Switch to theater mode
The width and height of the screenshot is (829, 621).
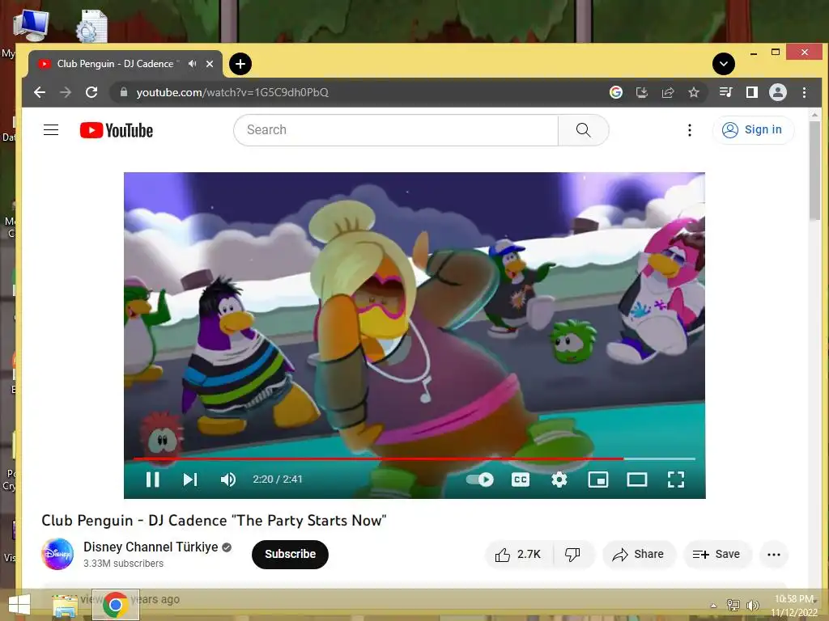[637, 479]
